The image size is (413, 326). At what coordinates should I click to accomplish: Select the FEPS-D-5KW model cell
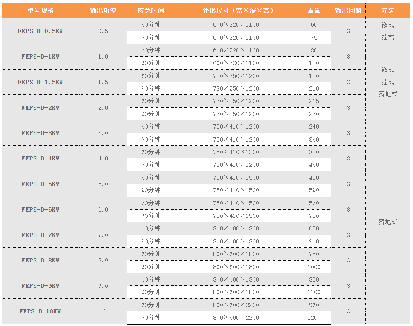(40, 184)
